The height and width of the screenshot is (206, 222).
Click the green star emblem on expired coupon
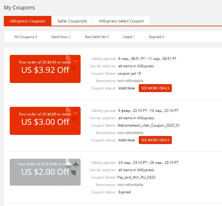(x=73, y=167)
